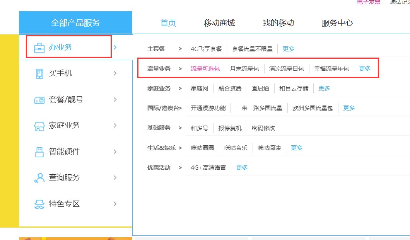The width and height of the screenshot is (410, 240).
Task: Open the 开通漫游功能 link
Action: point(208,108)
